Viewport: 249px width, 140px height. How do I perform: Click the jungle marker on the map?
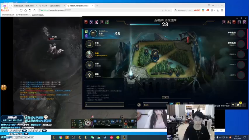(x=146, y=52)
